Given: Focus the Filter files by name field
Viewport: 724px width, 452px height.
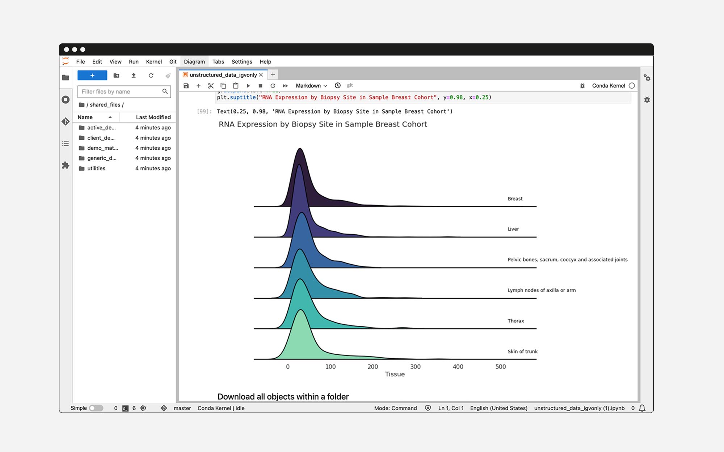Looking at the screenshot, I should (124, 91).
